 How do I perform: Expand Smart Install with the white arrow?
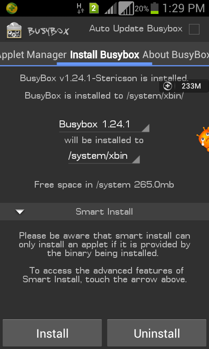(20, 212)
